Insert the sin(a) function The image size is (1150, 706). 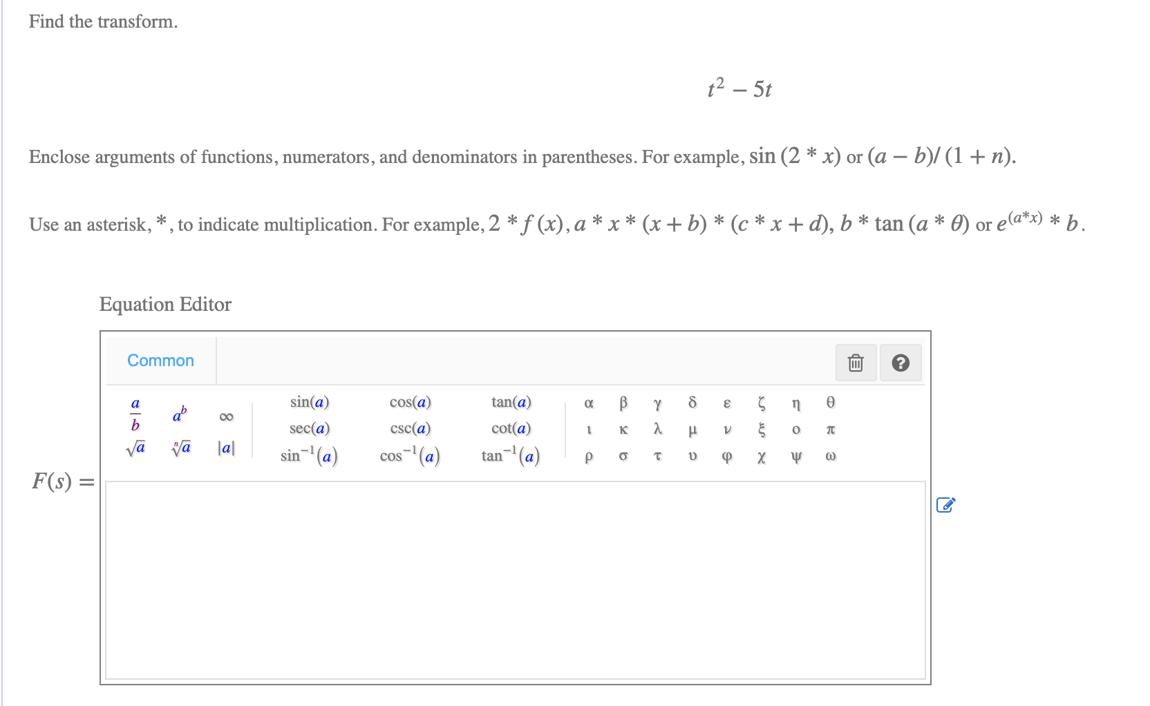(310, 401)
